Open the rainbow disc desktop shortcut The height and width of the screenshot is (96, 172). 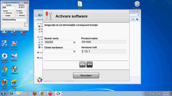tap(14, 70)
